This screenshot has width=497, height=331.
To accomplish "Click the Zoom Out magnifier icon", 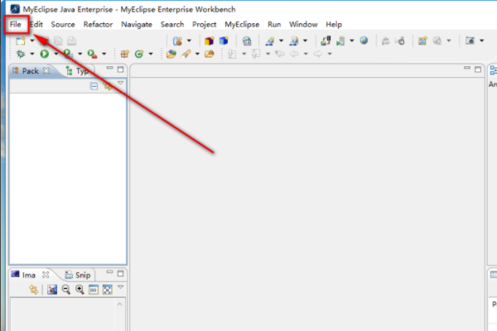I will (x=66, y=290).
